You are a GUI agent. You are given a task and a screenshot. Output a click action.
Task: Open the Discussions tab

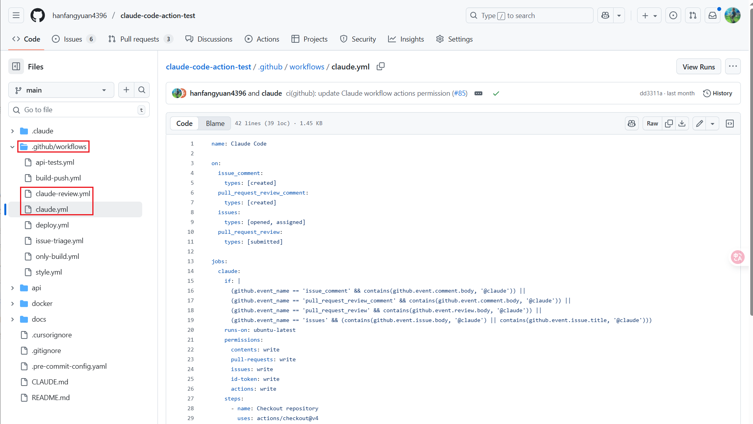[x=209, y=39]
